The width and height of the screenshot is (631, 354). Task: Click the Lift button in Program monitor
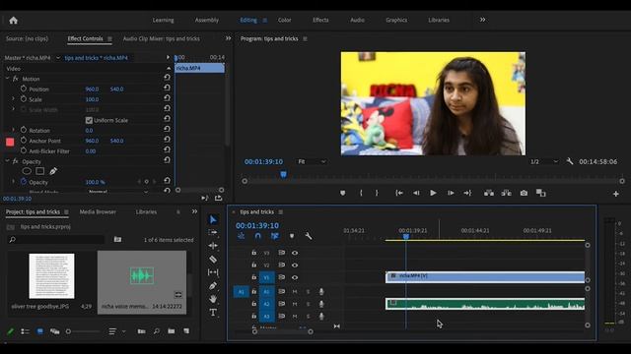coord(489,193)
